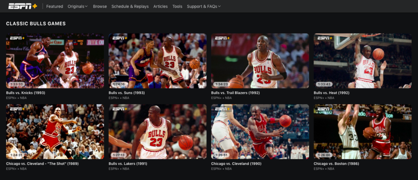Image resolution: width=418 pixels, height=180 pixels.
Task: Open the Tools menu item
Action: [177, 7]
